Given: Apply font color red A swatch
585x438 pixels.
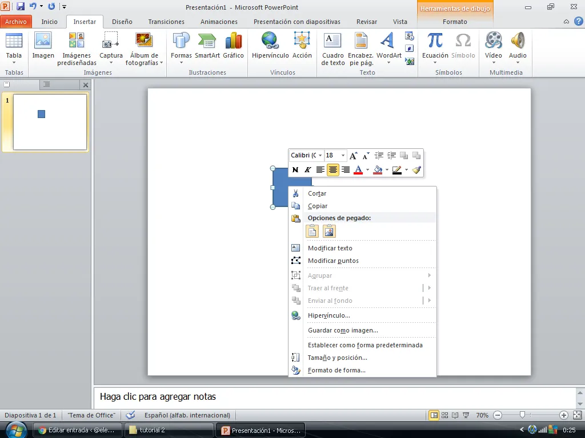Looking at the screenshot, I should [358, 170].
